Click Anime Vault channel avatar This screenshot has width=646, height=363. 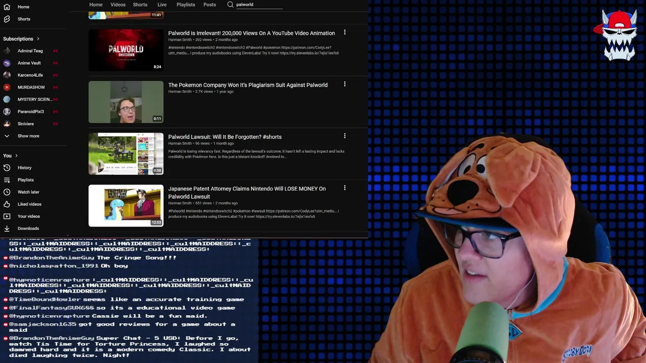(7, 63)
